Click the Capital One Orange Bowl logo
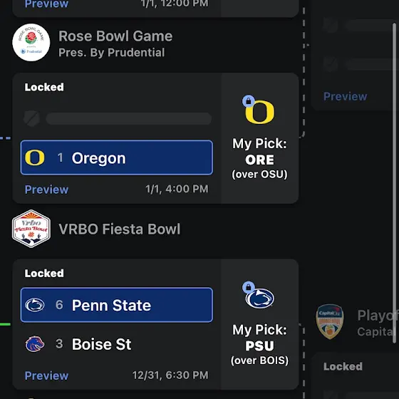The height and width of the screenshot is (399, 399). coord(329,322)
